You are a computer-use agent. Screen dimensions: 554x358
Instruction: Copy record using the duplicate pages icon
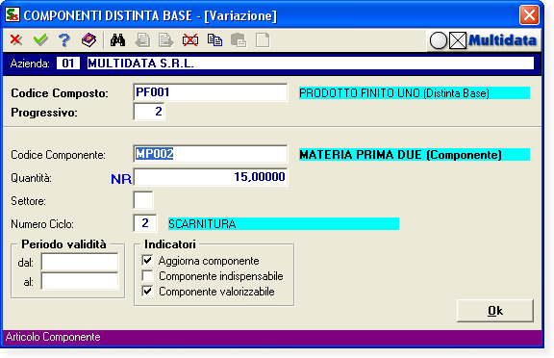point(214,39)
